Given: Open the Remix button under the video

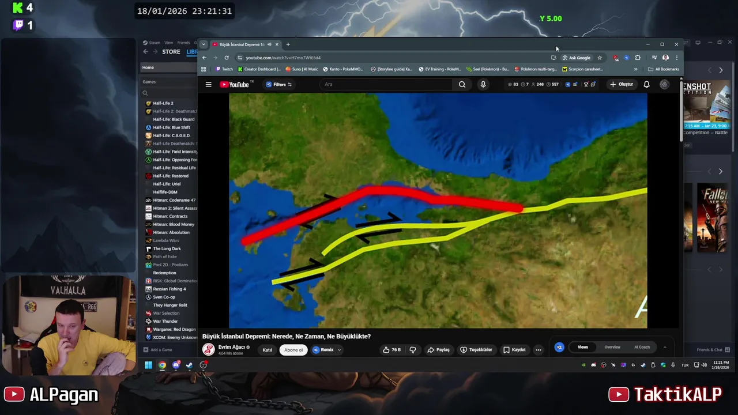Looking at the screenshot, I should [x=323, y=350].
